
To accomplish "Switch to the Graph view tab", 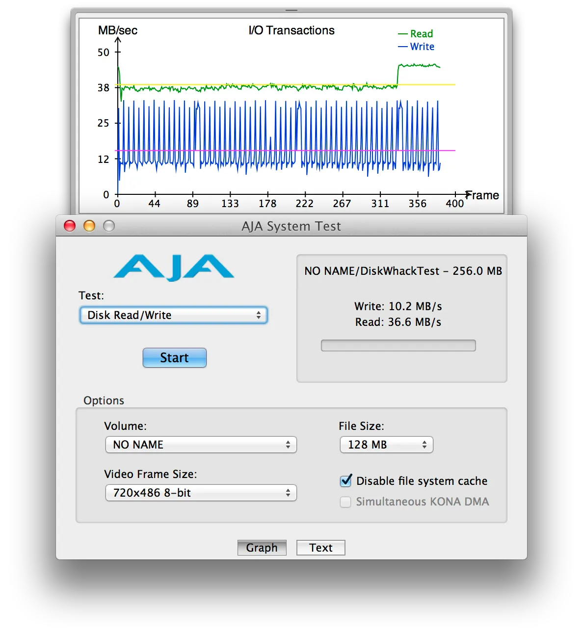I will (x=262, y=548).
